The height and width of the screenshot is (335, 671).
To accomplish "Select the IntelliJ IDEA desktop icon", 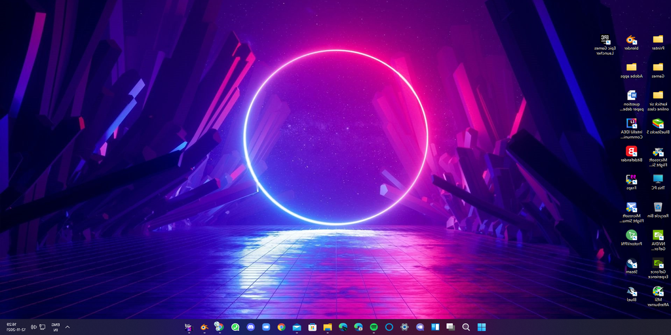I will coord(631,124).
